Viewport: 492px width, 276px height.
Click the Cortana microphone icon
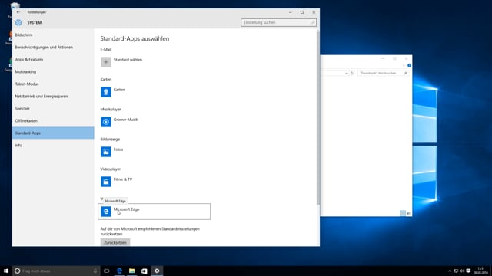(95, 271)
